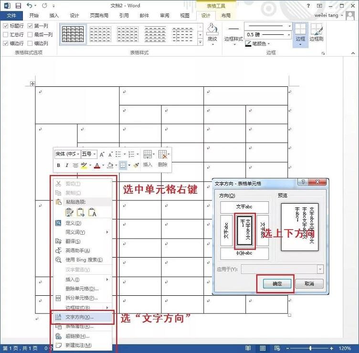This screenshot has width=359, height=353.
Task: Open the Shading (底纹) paint bucket tool
Action: (212, 34)
